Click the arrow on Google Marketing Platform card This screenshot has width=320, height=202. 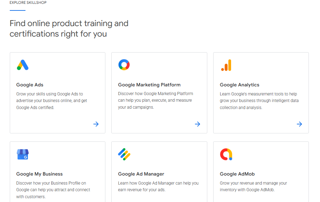[198, 124]
